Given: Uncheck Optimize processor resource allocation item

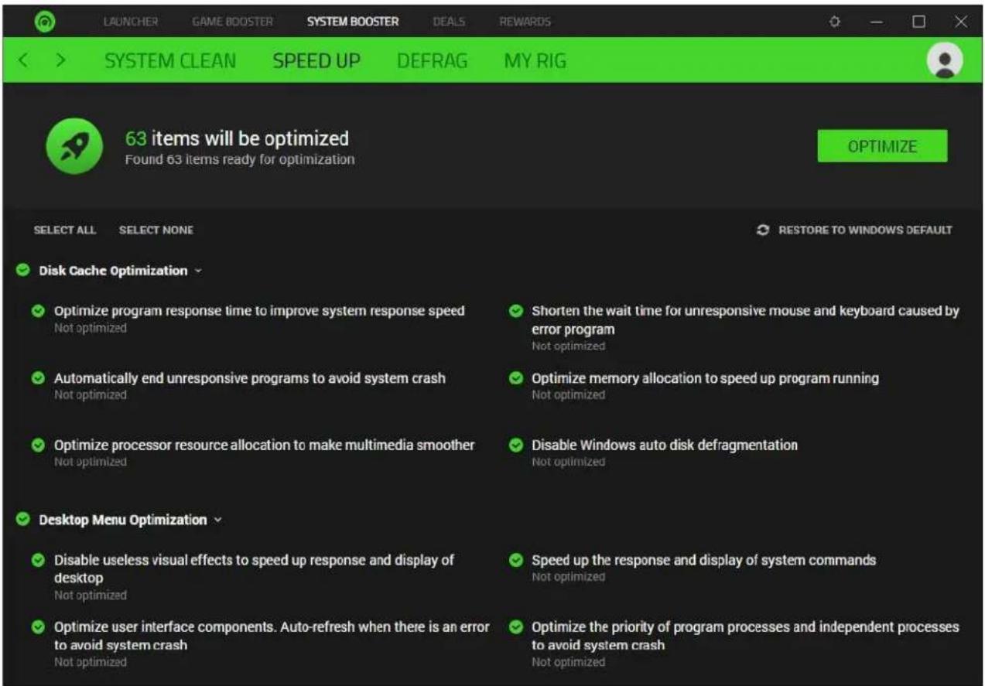Looking at the screenshot, I should point(37,445).
